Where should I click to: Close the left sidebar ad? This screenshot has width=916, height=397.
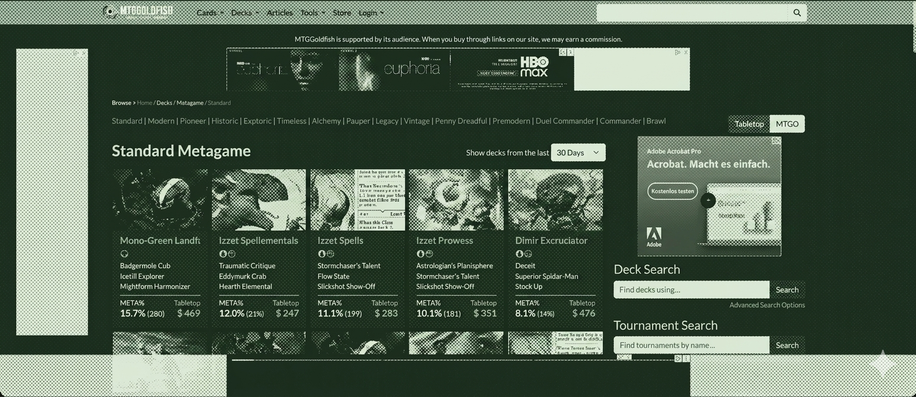[84, 53]
